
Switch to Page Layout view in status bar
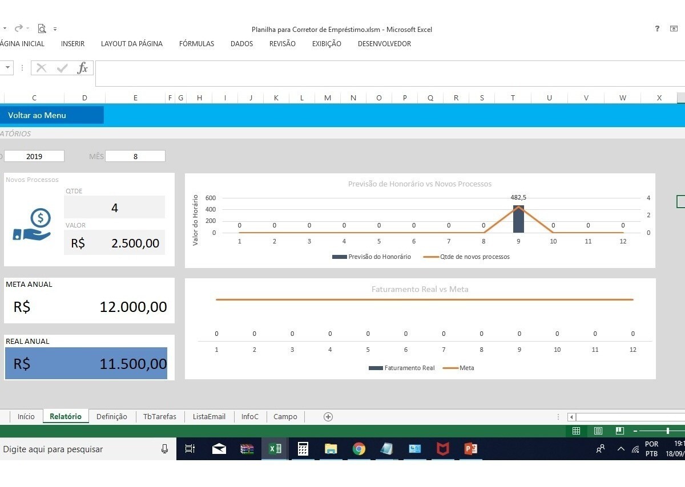(598, 431)
